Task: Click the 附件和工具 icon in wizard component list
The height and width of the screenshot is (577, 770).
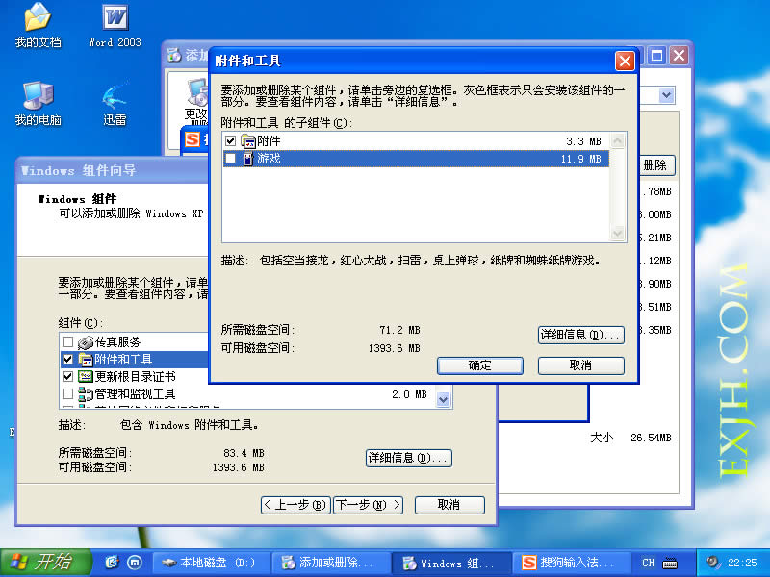Action: [86, 360]
